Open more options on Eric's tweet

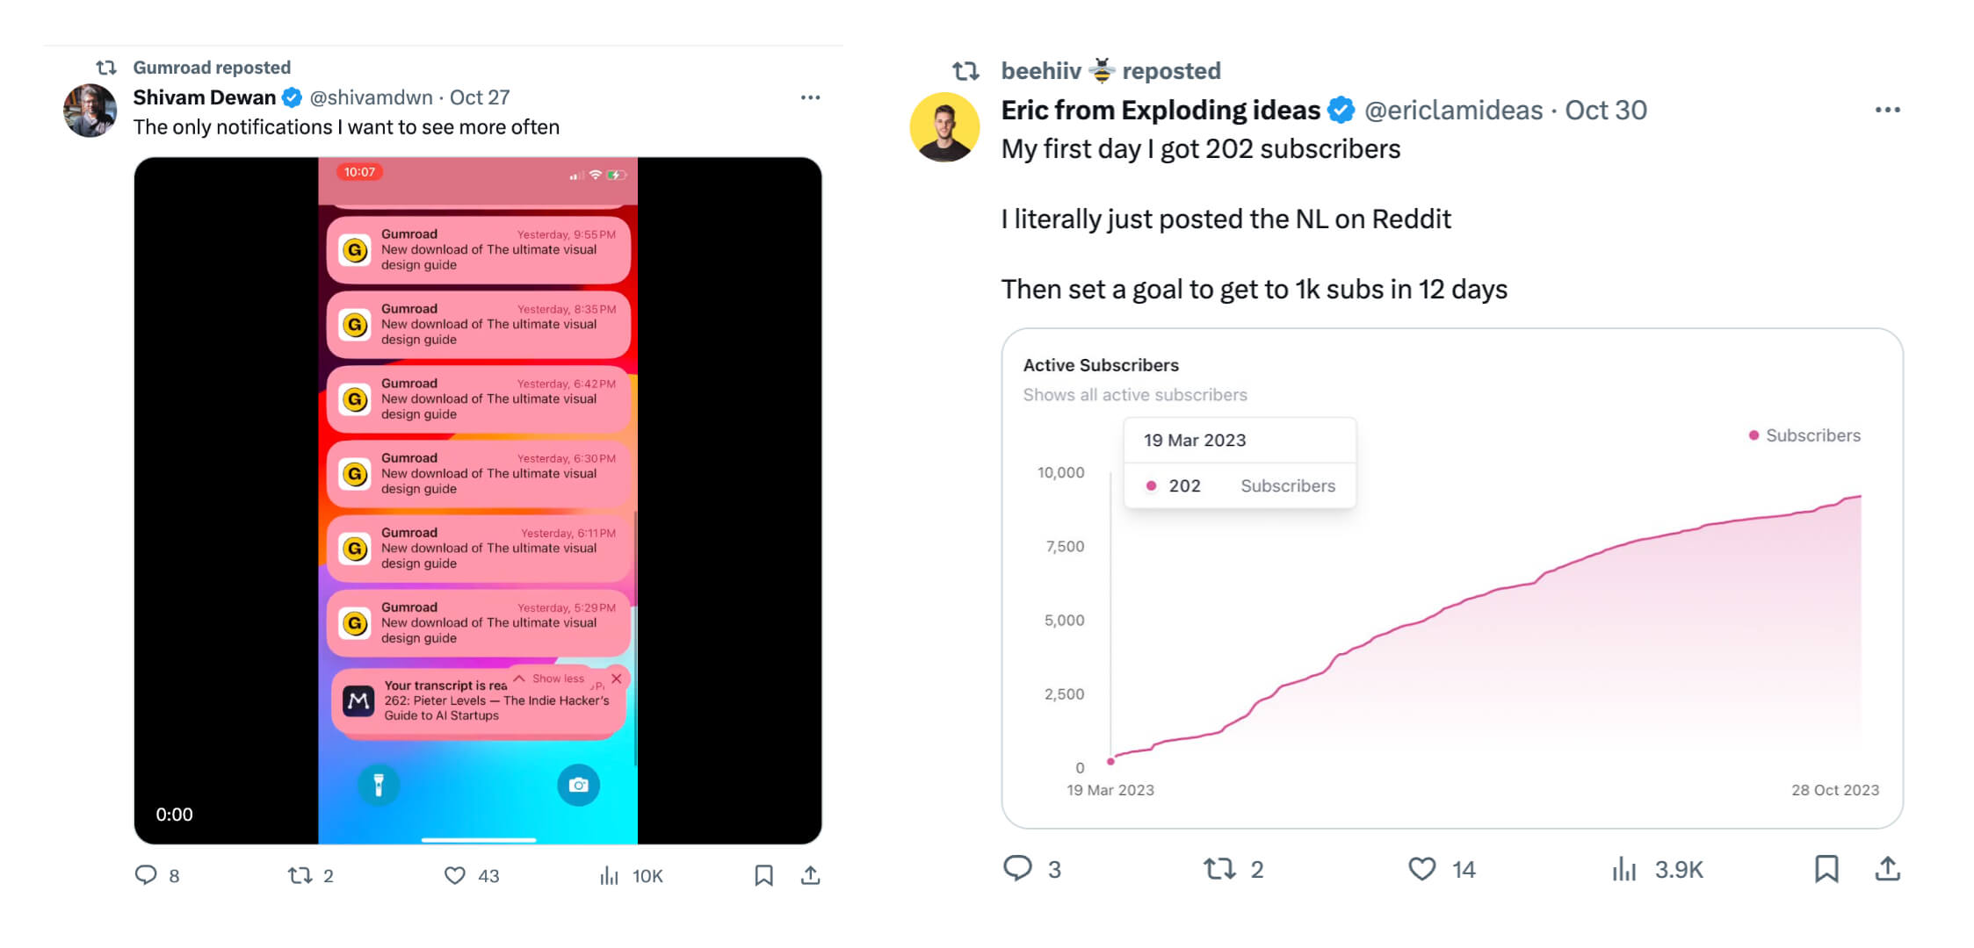[1887, 110]
